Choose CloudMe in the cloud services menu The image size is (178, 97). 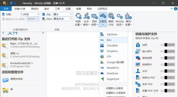point(113,45)
